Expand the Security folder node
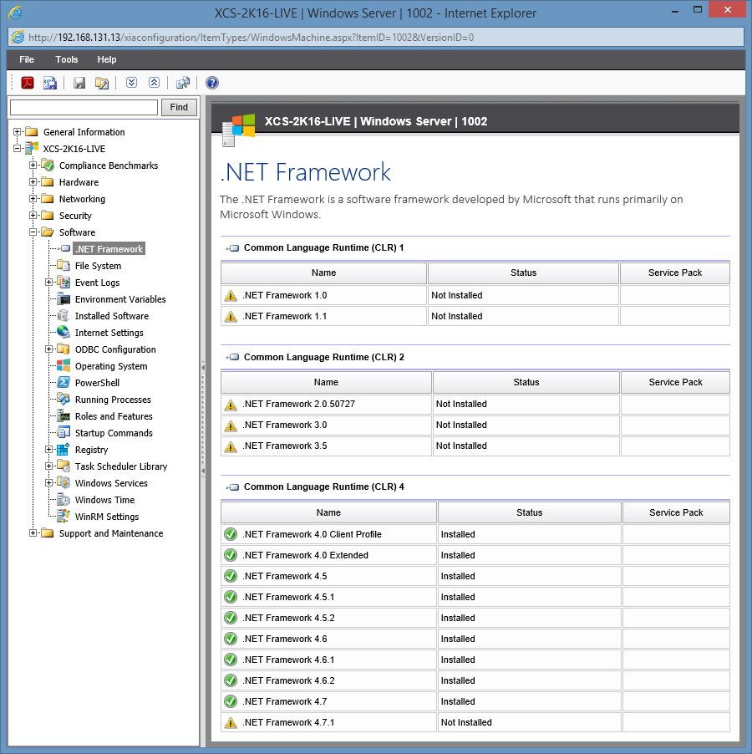752x754 pixels. [33, 216]
